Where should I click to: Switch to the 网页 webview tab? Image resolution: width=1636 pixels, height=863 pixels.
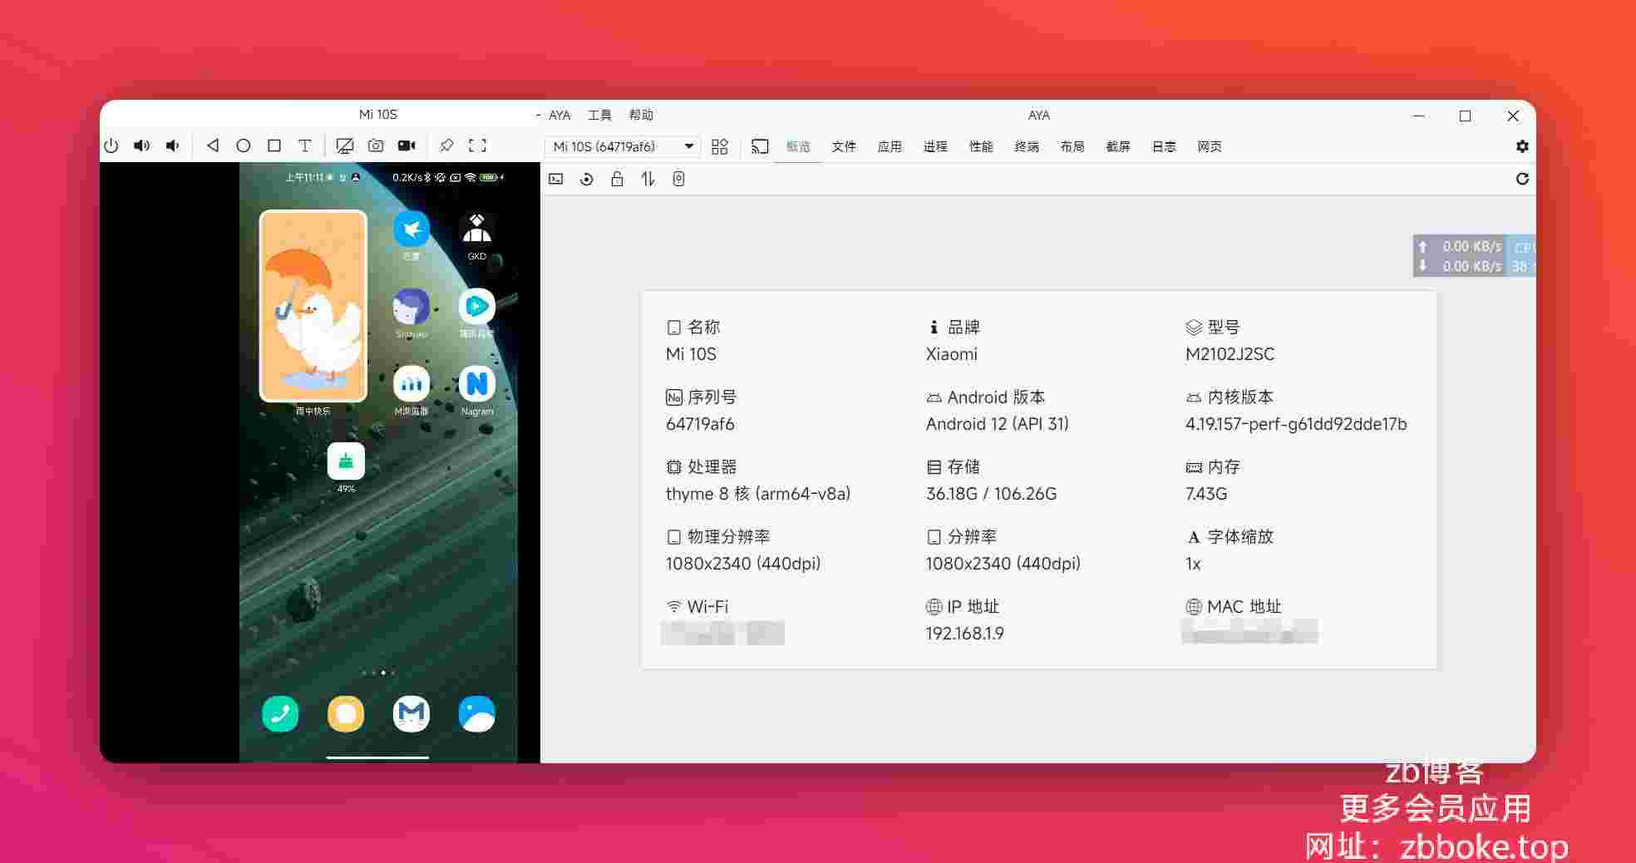coord(1210,146)
